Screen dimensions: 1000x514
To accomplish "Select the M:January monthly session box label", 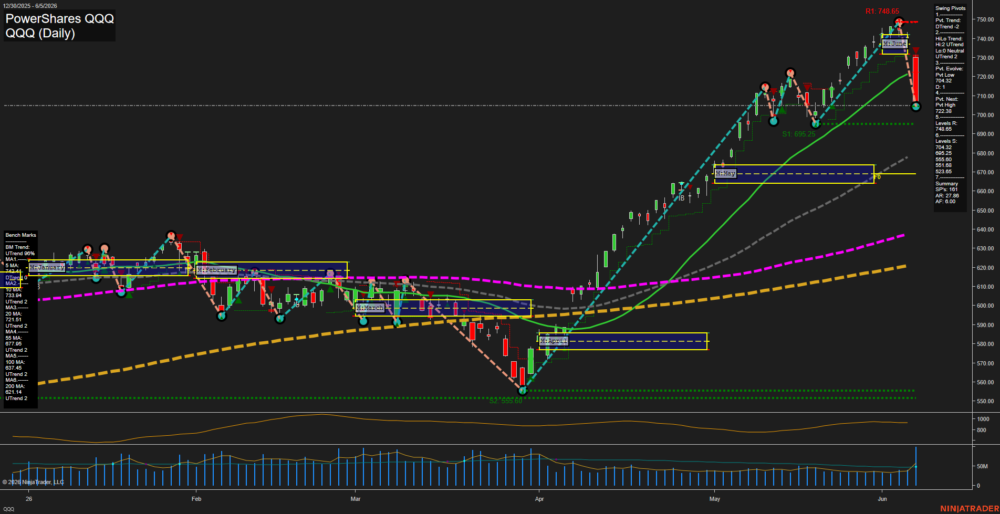I will tap(47, 267).
